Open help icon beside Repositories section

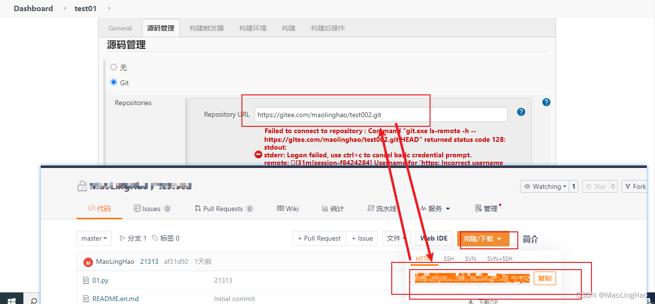[546, 102]
